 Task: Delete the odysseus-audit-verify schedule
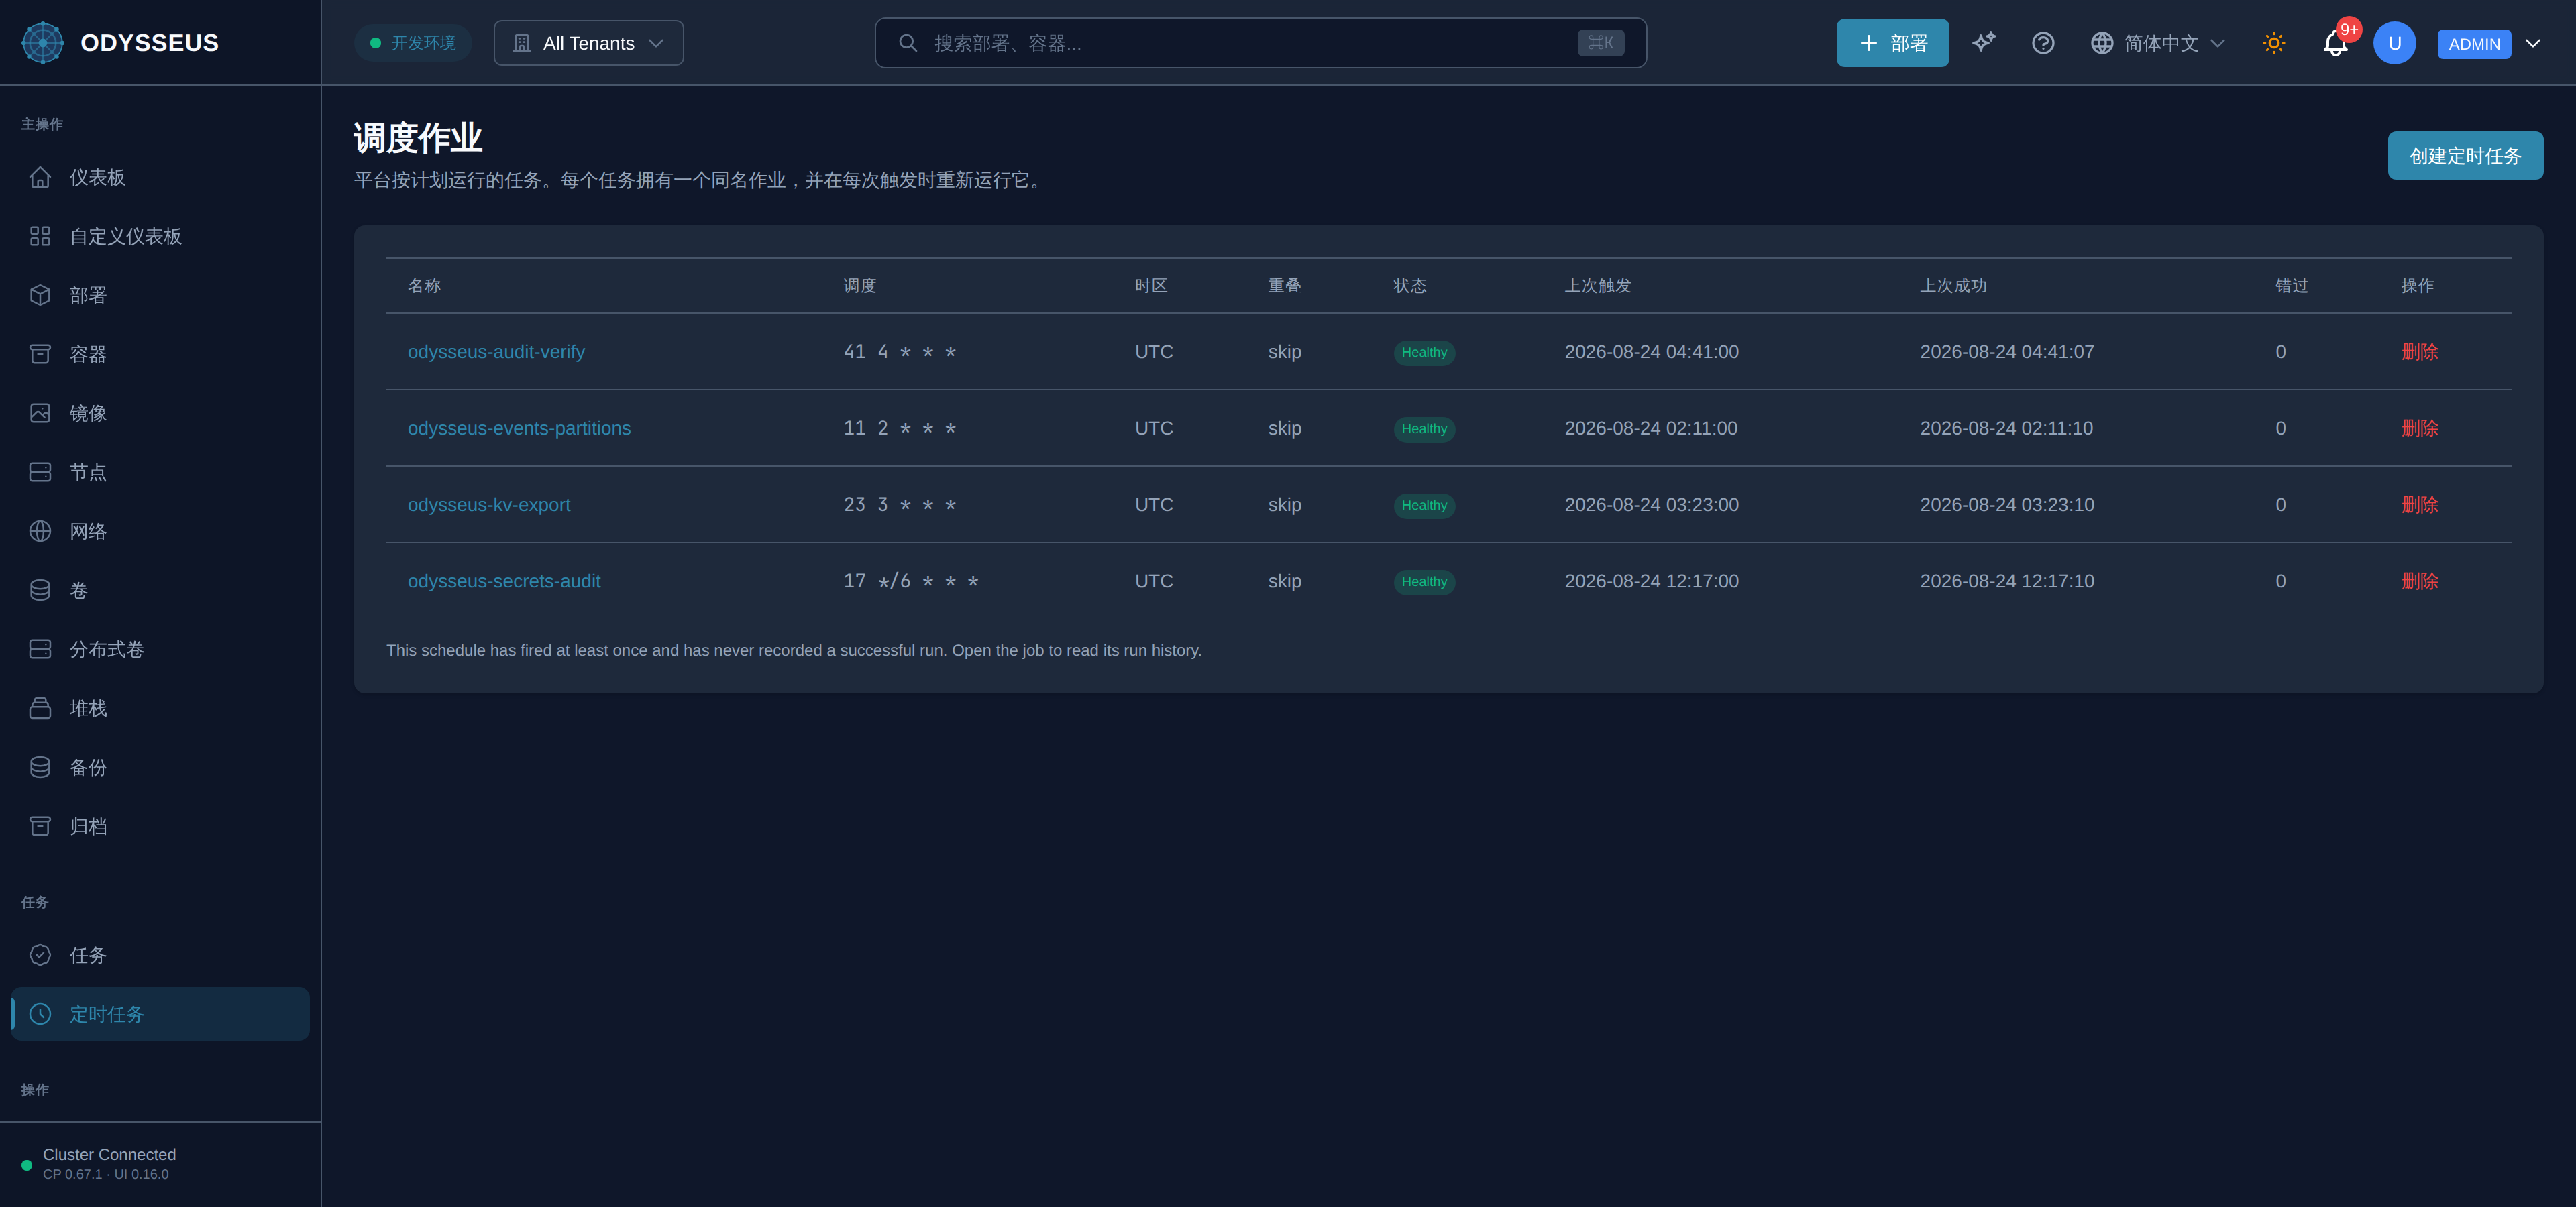point(2420,352)
